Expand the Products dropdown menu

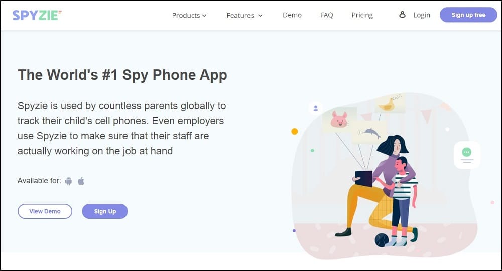pos(189,15)
